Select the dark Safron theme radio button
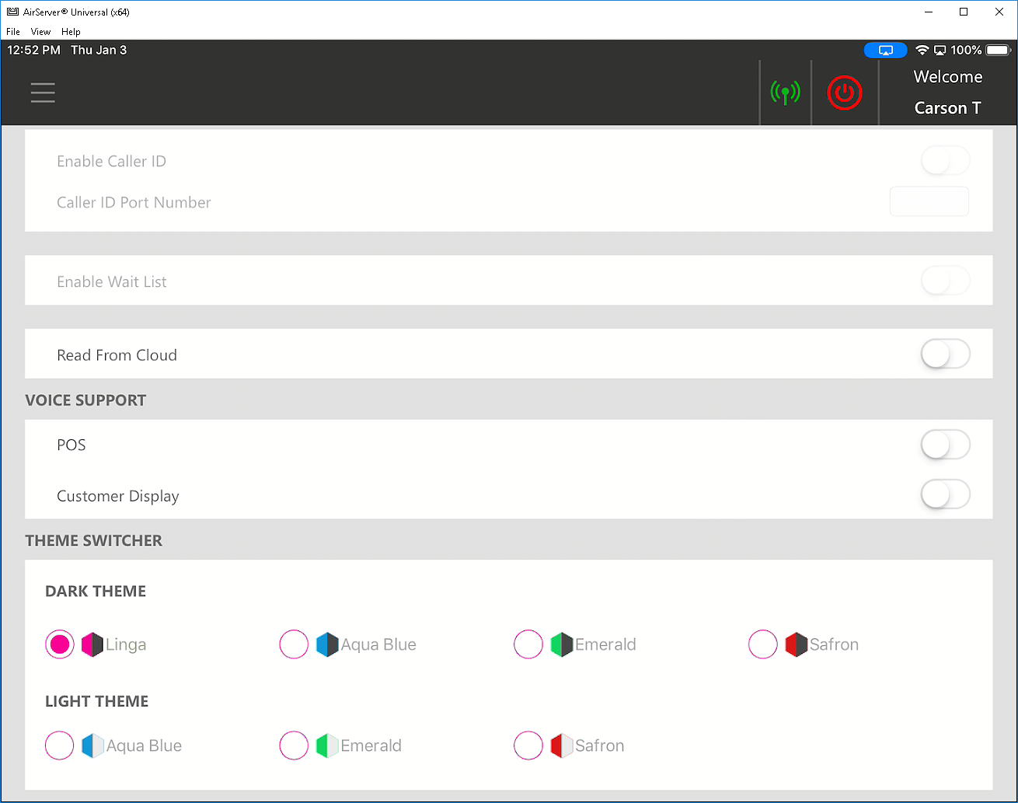Image resolution: width=1018 pixels, height=803 pixels. pos(762,644)
